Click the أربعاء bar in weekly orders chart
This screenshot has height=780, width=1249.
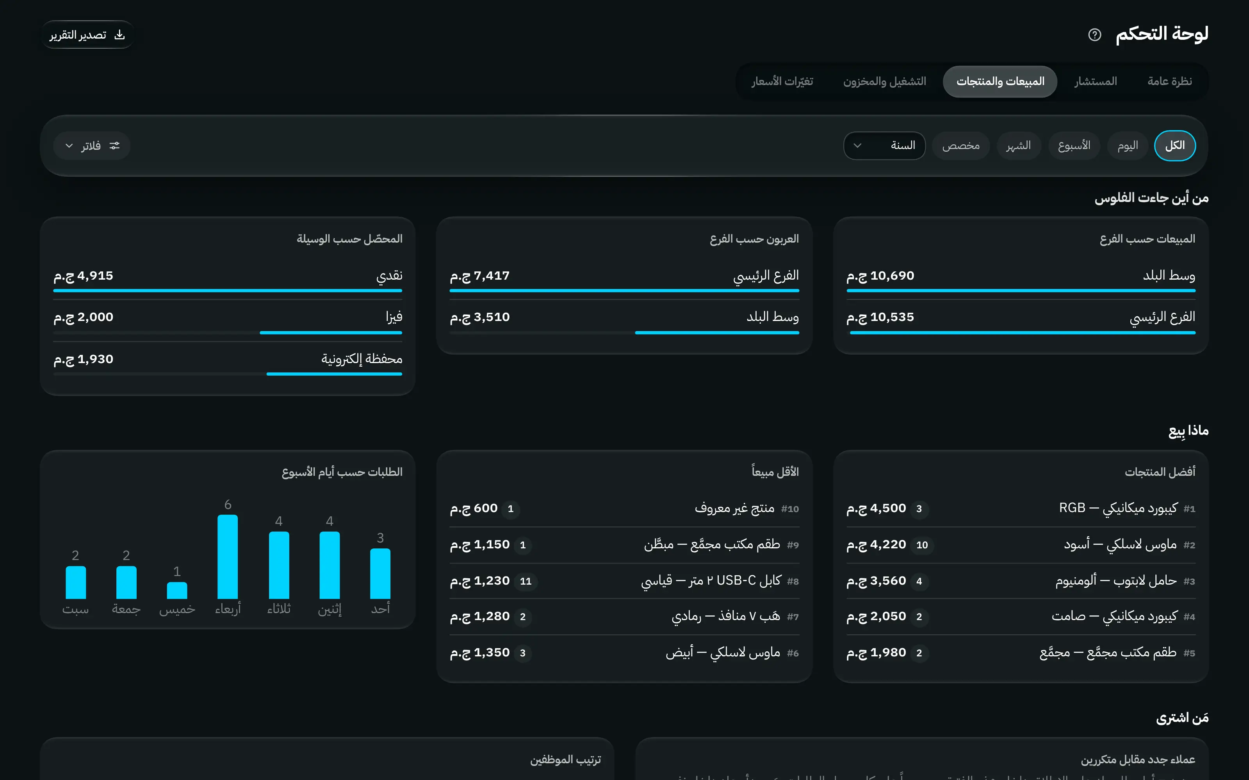228,557
